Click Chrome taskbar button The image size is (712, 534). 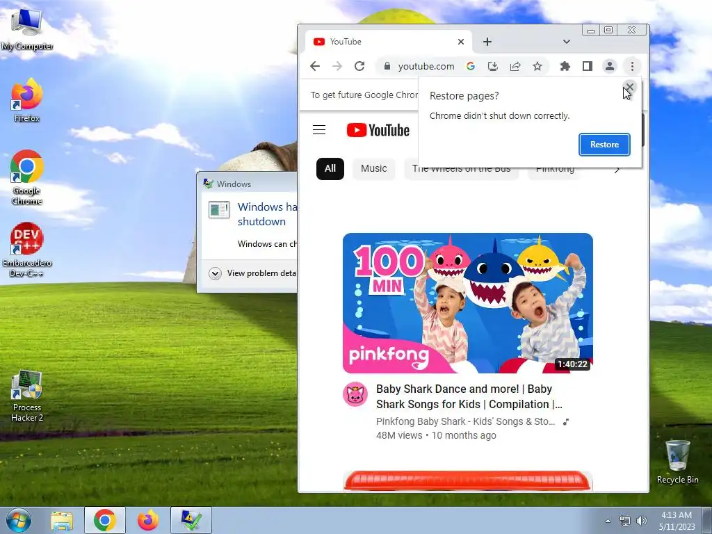104,520
